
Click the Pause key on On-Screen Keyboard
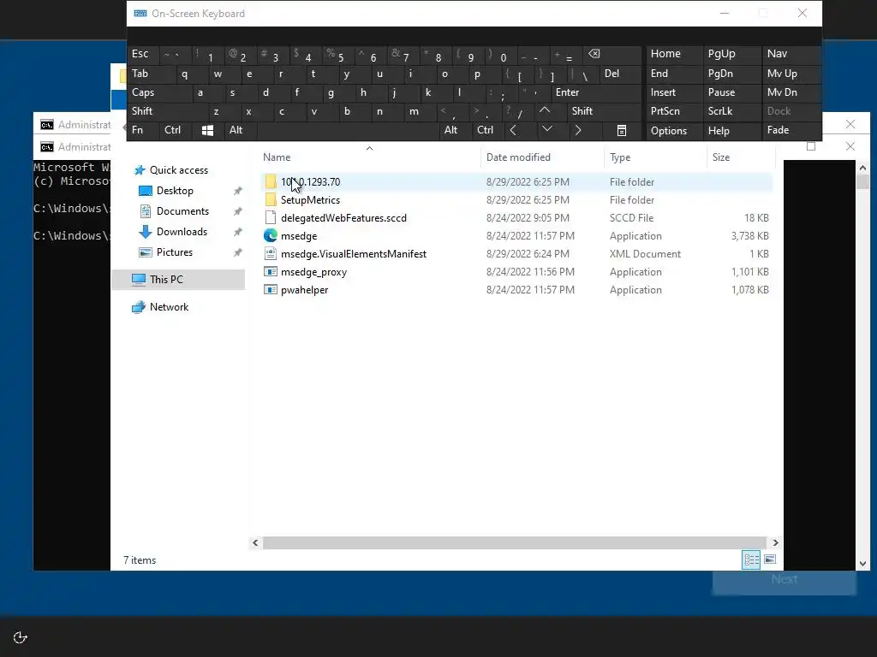(x=731, y=92)
